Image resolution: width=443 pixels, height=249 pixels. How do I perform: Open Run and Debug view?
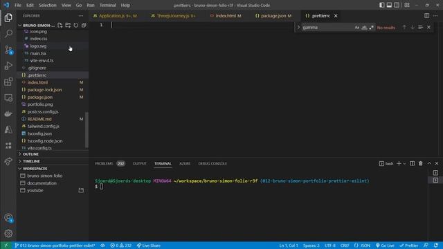[x=8, y=66]
